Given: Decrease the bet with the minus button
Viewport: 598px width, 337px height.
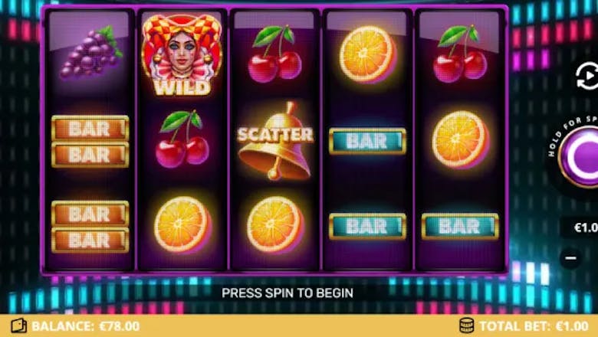Looking at the screenshot, I should coord(570,258).
